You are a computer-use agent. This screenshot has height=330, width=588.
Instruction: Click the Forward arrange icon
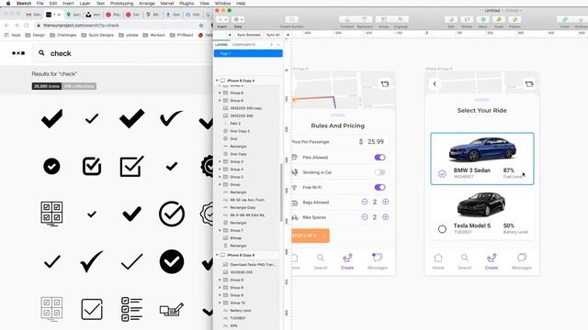[347, 19]
